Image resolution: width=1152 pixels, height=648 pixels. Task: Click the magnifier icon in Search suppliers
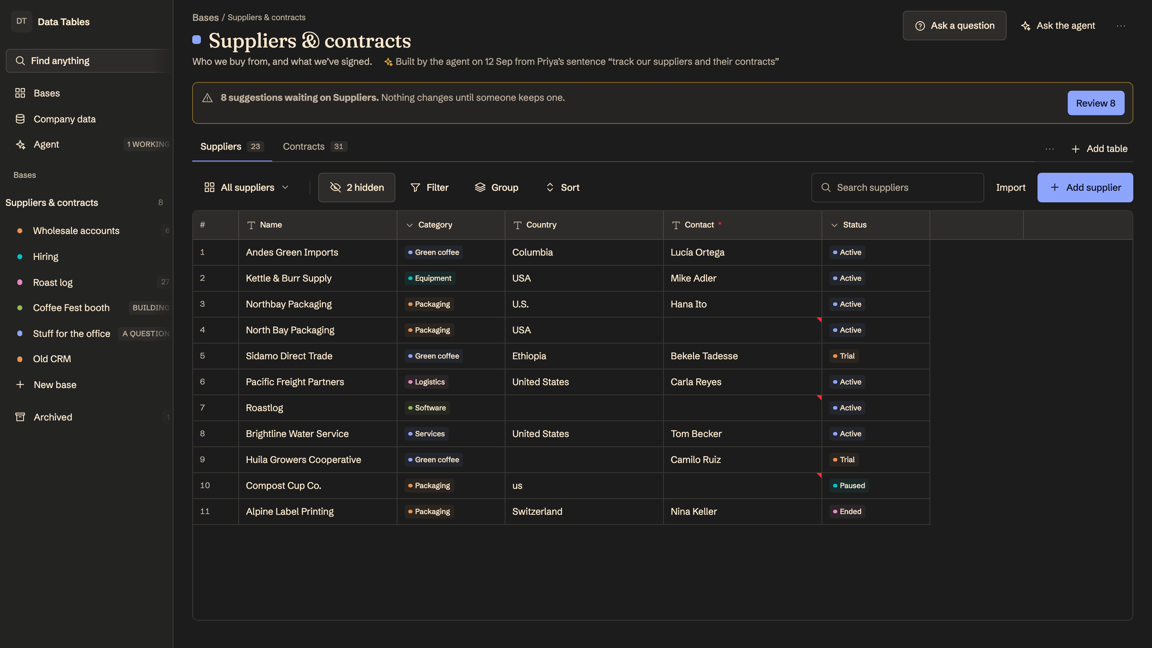pyautogui.click(x=826, y=187)
